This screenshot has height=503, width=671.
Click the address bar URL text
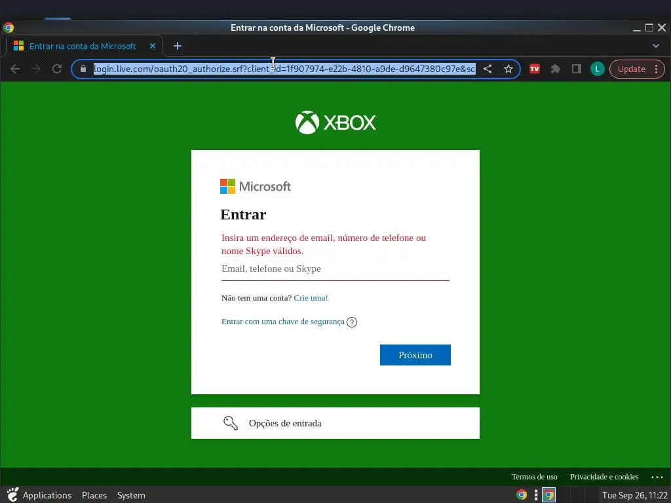(x=284, y=69)
